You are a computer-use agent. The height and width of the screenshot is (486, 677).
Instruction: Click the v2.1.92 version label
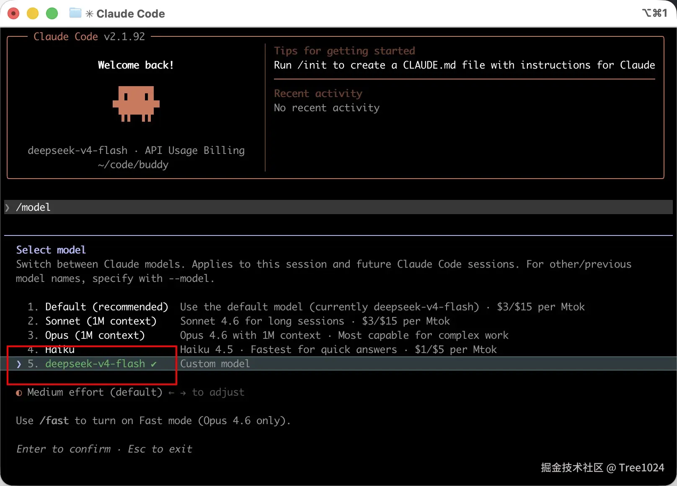click(124, 37)
